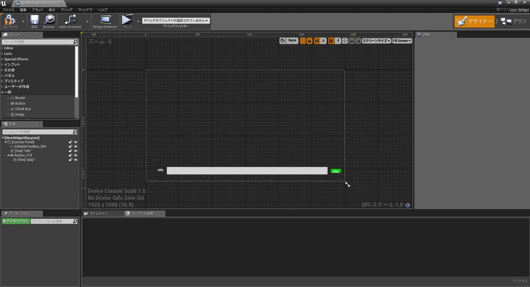
Task: Open the View (表示) menu
Action: (52, 9)
